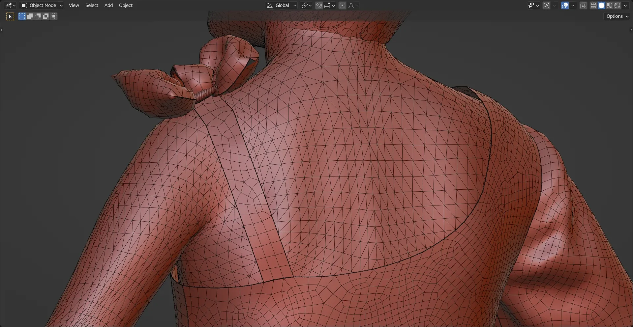This screenshot has width=633, height=327.
Task: Open the View menu
Action: click(x=74, y=5)
